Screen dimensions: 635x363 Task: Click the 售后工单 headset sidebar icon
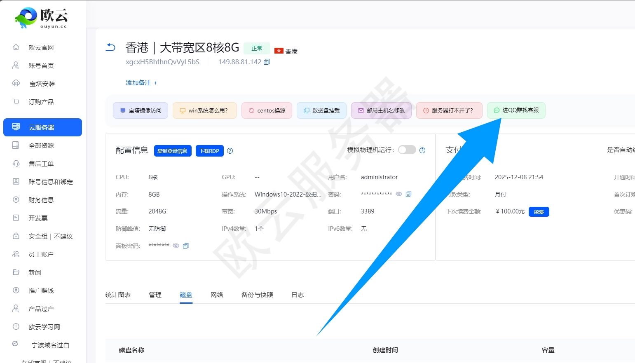point(16,164)
